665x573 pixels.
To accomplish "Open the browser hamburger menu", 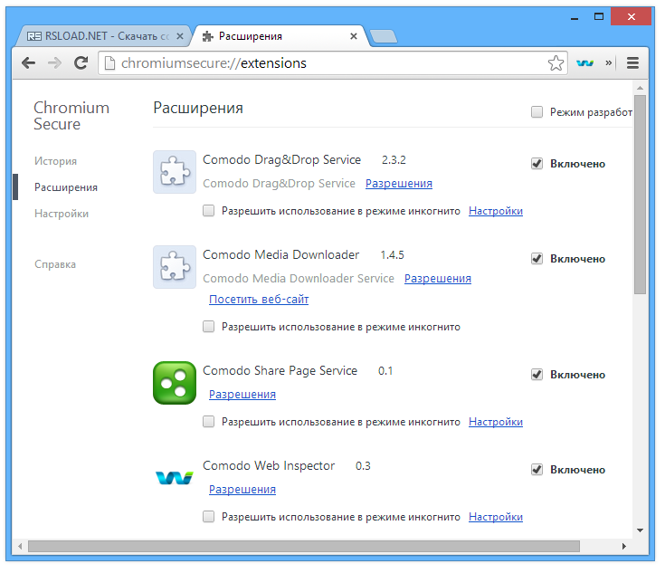I will pos(632,63).
